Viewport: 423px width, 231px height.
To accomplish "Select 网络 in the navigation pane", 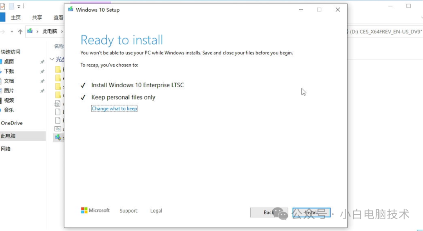I will [6, 149].
